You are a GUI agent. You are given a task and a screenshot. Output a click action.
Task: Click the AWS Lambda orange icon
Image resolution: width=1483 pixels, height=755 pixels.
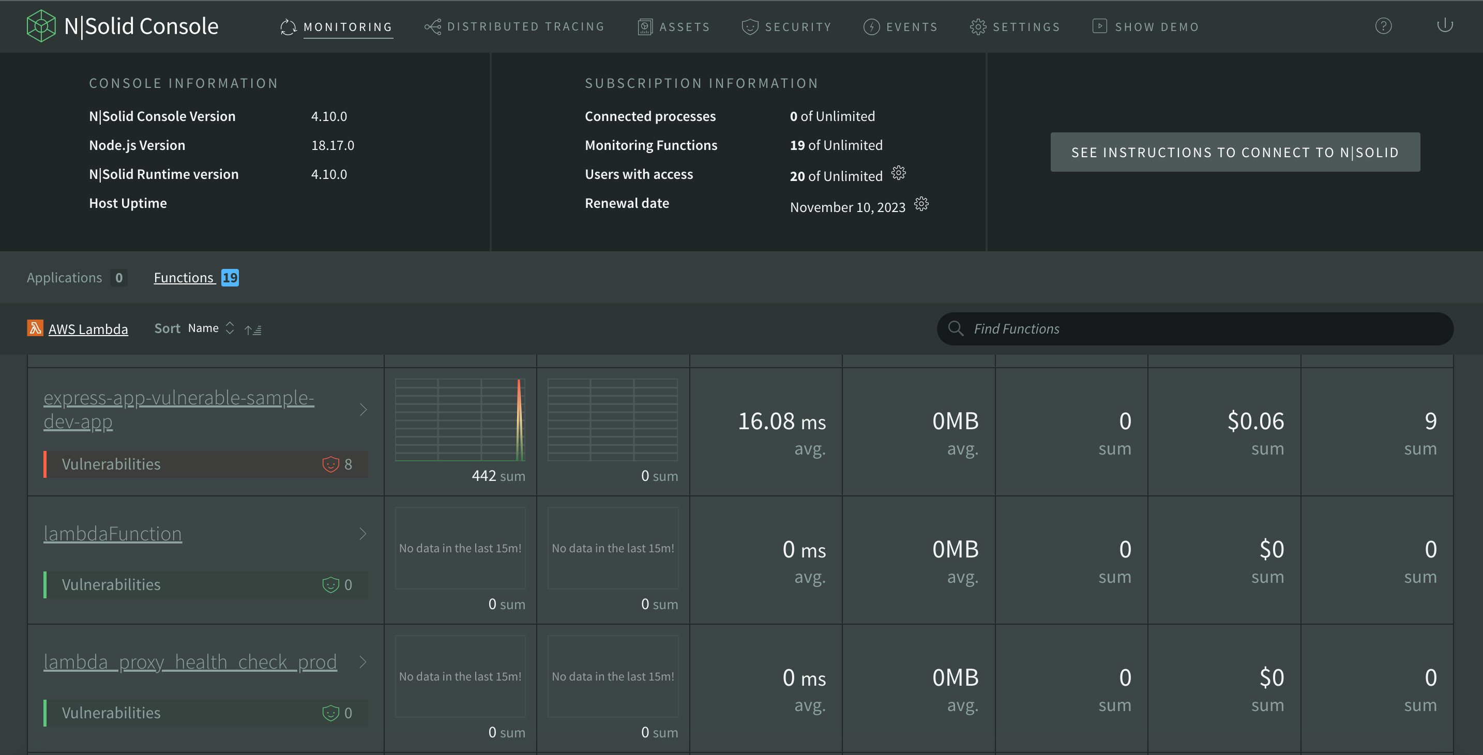[x=35, y=328]
